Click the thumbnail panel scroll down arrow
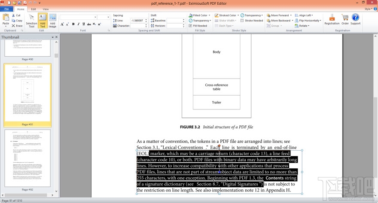The height and width of the screenshot is (203, 378). pos(56,191)
